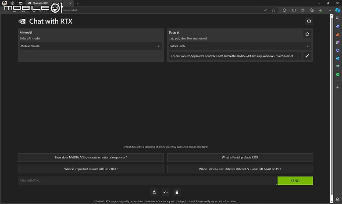Screen dimensions: 342x204
Task: Open split screen view in Edge
Action: click(x=294, y=10)
